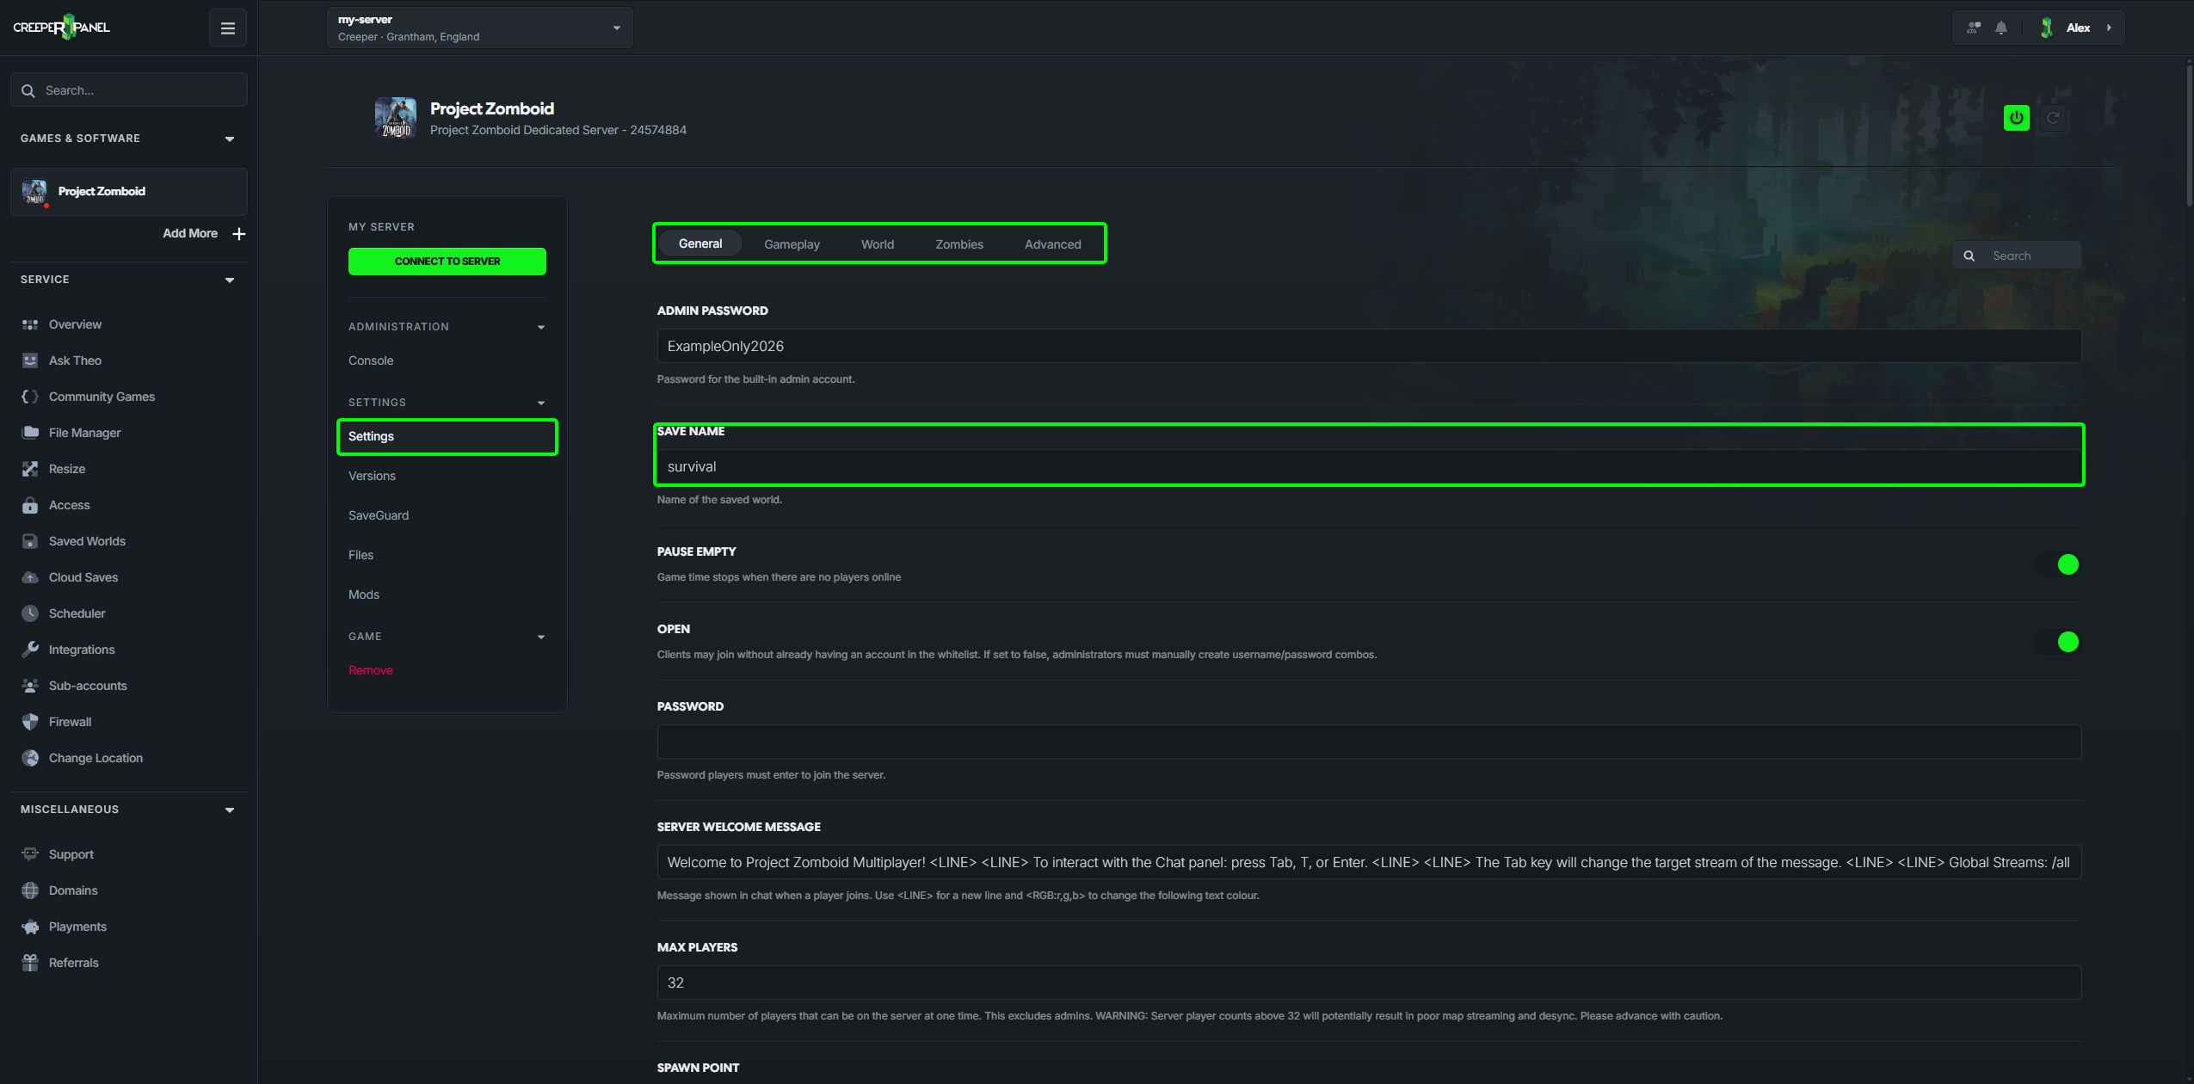2194x1084 pixels.
Task: Select the Project Zomboid sidebar entry
Action: [129, 192]
